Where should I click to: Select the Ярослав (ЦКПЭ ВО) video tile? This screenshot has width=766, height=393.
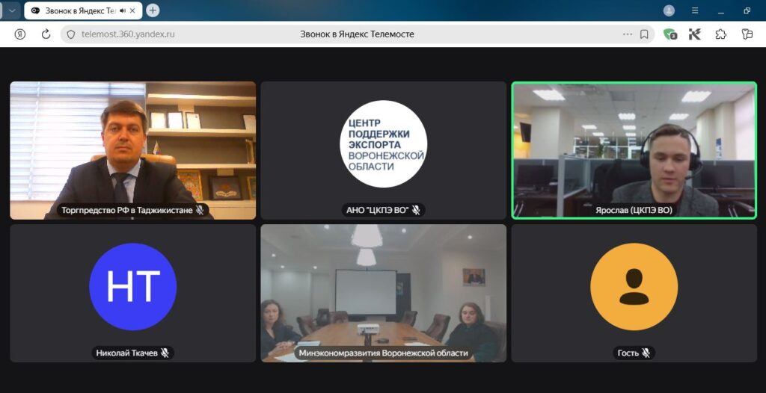[x=634, y=149]
